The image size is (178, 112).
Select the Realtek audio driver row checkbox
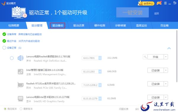[x=12, y=58]
